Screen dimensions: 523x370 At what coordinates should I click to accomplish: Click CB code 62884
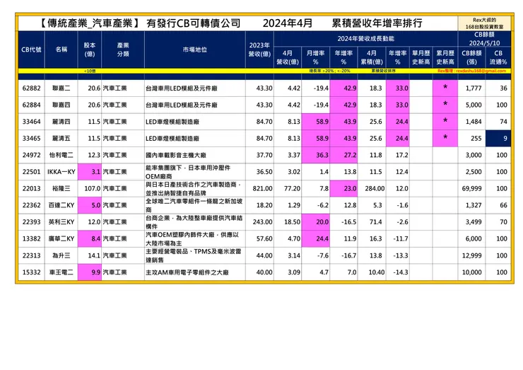point(31,105)
